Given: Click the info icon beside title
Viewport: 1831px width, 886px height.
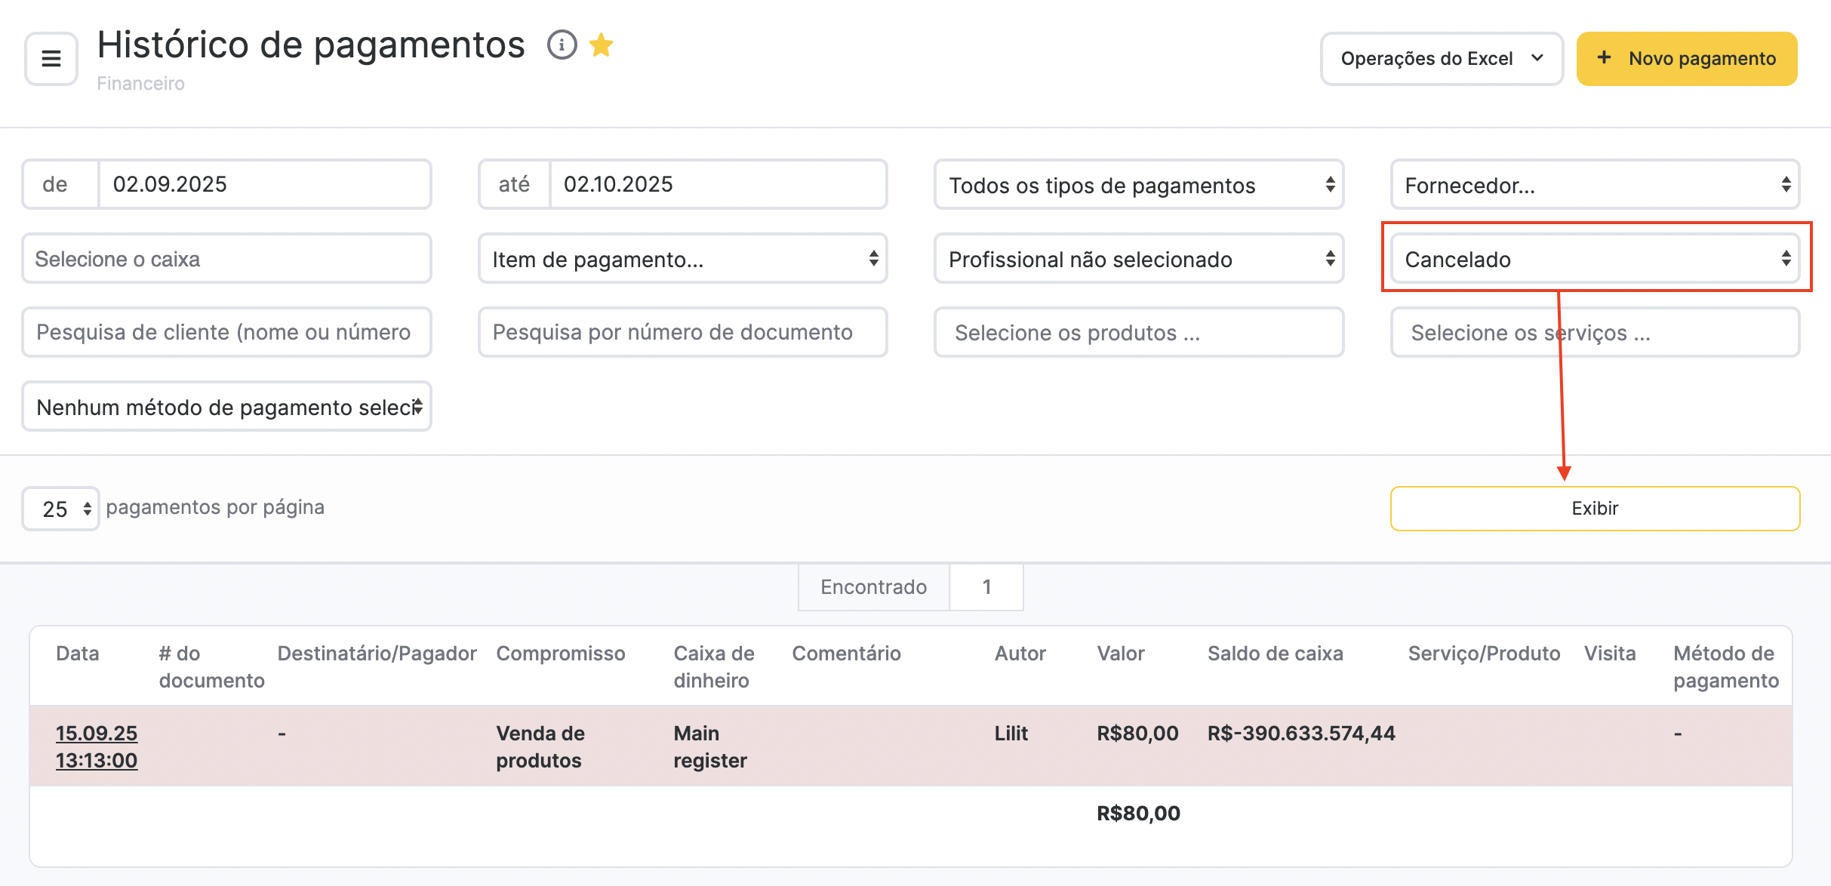Looking at the screenshot, I should click(x=562, y=45).
